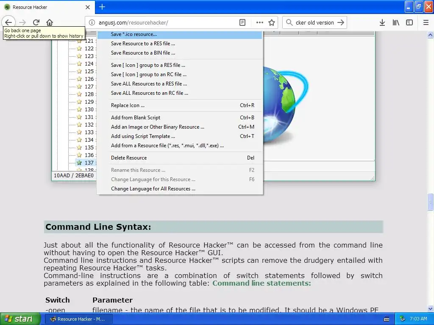Select Save [ Icon ] group to an RC file
The width and height of the screenshot is (434, 325).
pyautogui.click(x=180, y=74)
